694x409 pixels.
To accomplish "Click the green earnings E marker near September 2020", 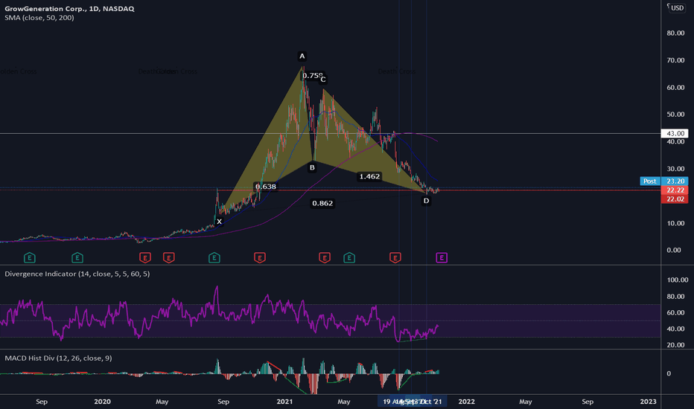I will 214,257.
